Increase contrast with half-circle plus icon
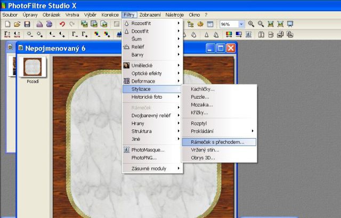The image size is (341, 218). 62,34
